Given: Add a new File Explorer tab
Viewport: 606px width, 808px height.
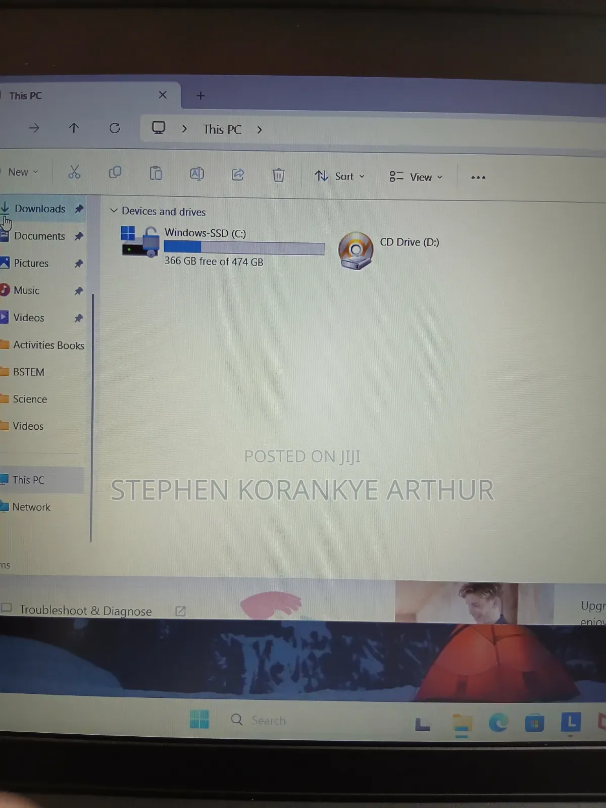Looking at the screenshot, I should pyautogui.click(x=200, y=95).
